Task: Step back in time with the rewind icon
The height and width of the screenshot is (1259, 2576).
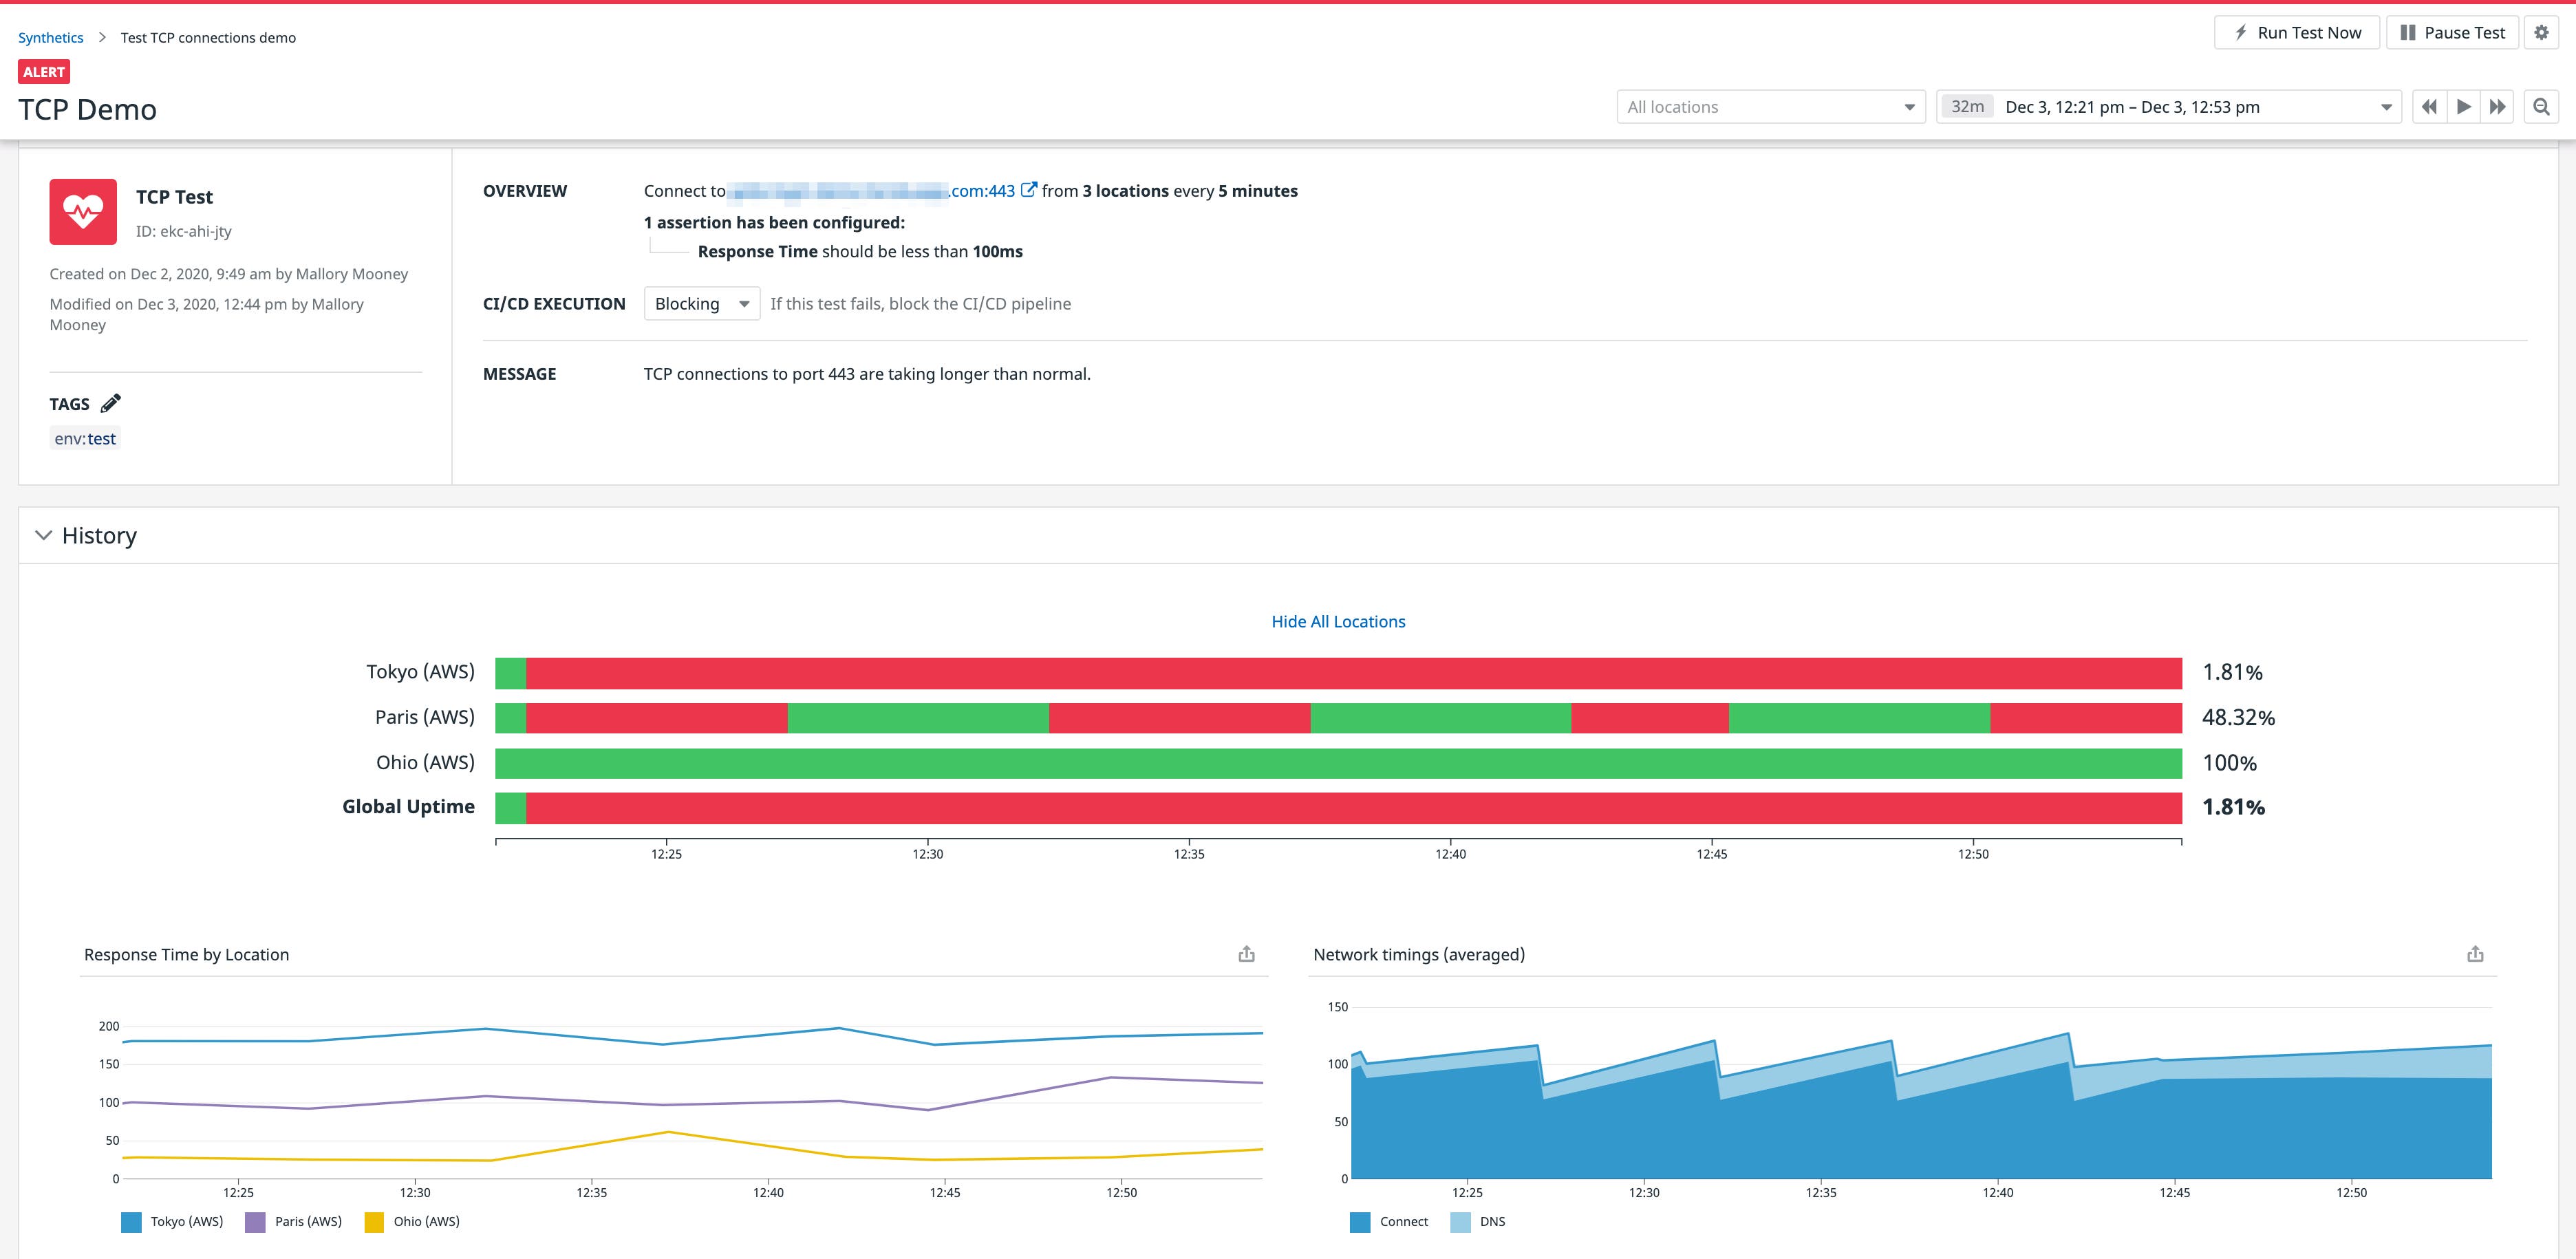Action: pos(2429,106)
